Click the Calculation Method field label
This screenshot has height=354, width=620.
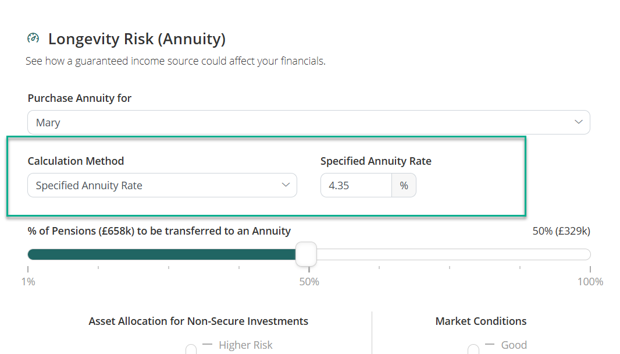pos(76,161)
